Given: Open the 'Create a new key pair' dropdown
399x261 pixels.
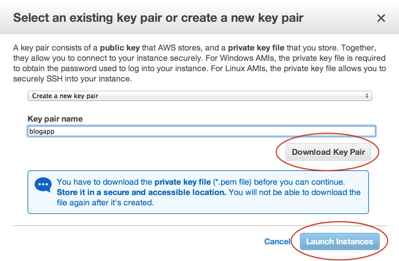Looking at the screenshot, I should tap(200, 96).
